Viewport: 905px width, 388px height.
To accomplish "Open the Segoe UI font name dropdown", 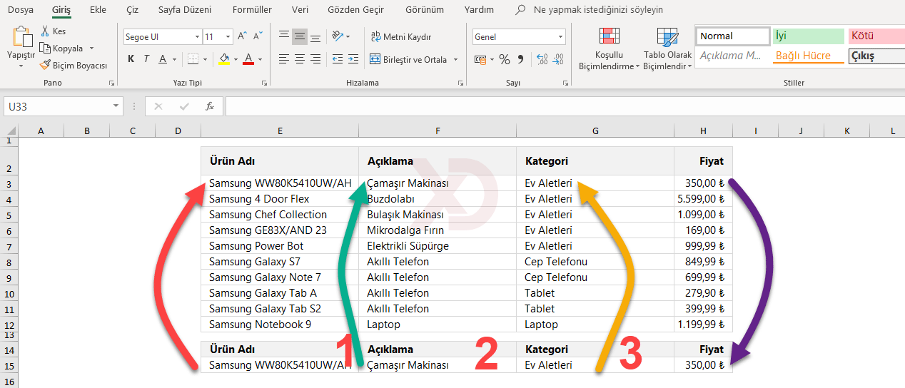I will pyautogui.click(x=197, y=36).
